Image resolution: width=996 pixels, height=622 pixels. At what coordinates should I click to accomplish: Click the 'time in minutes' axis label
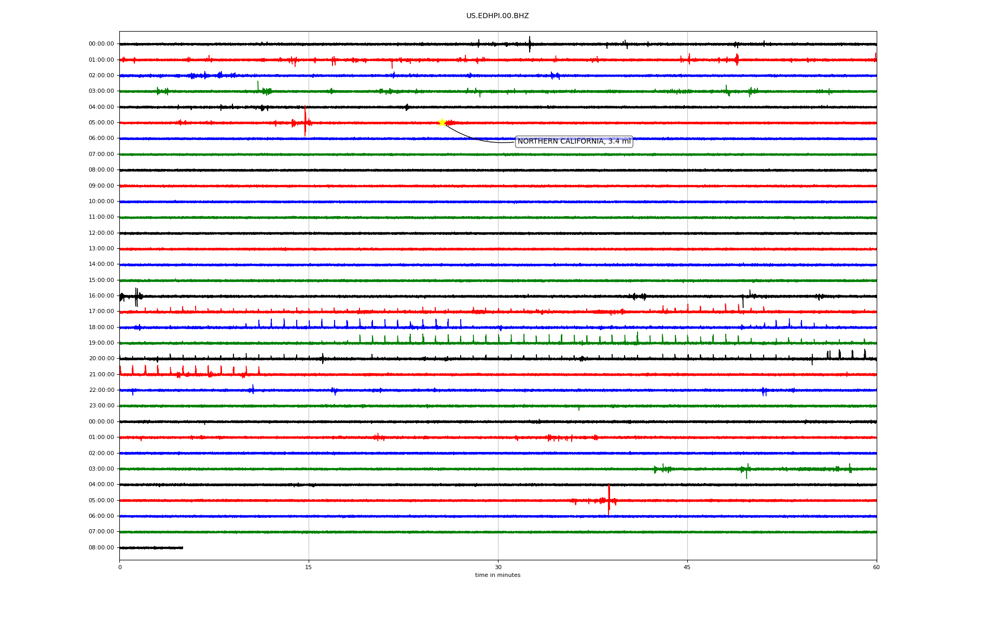497,575
